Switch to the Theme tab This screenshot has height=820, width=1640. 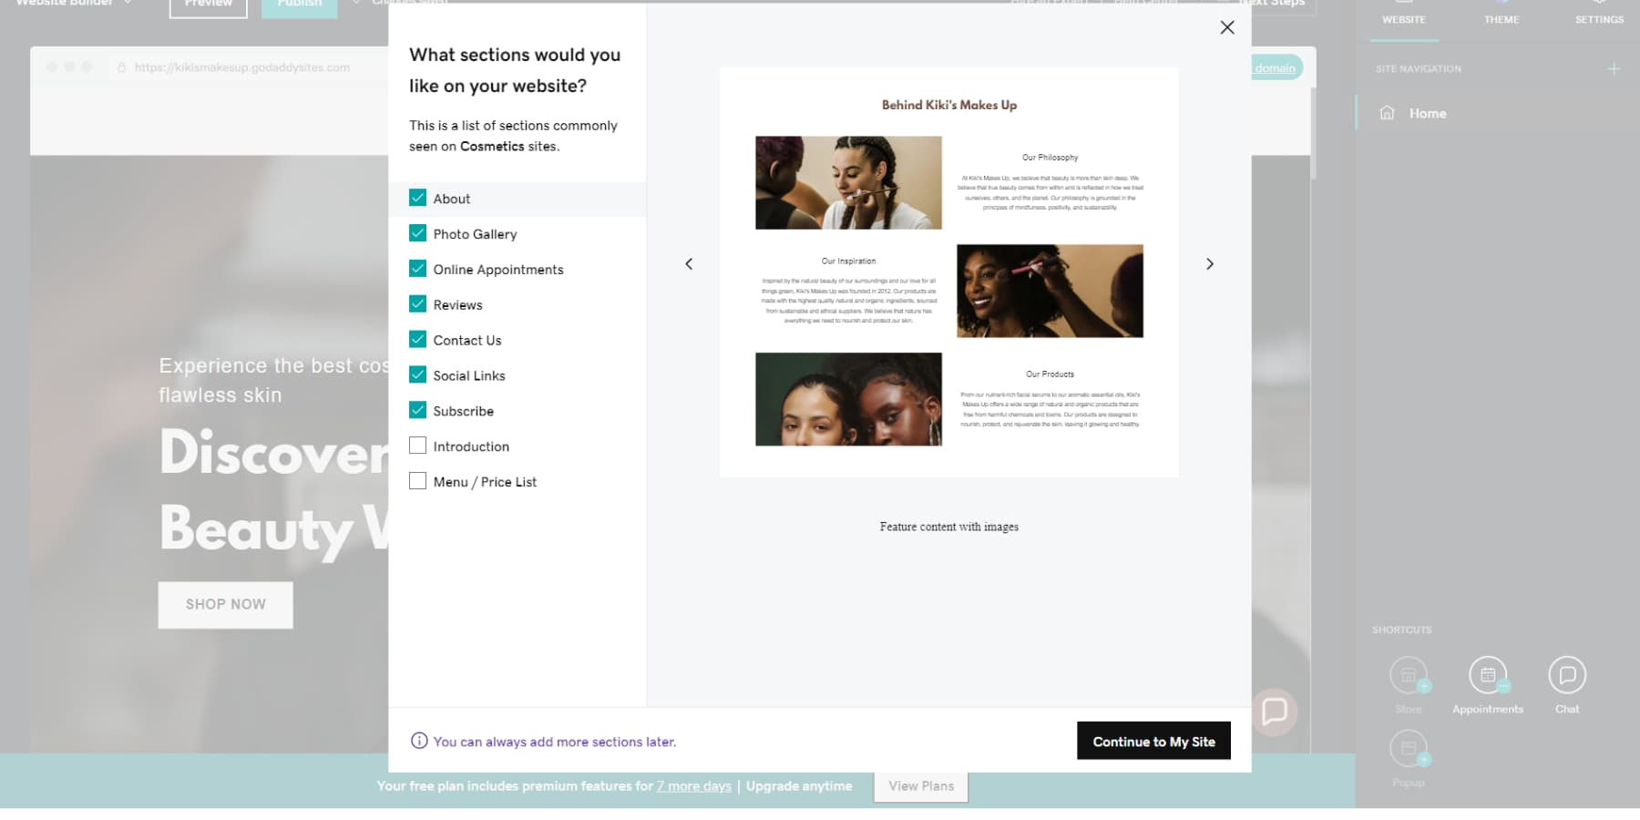(1501, 18)
